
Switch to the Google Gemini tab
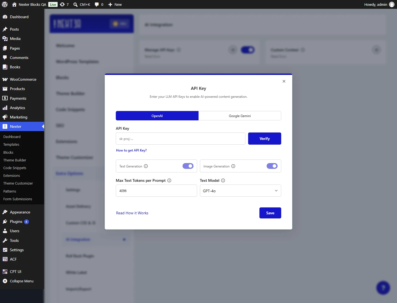click(240, 116)
